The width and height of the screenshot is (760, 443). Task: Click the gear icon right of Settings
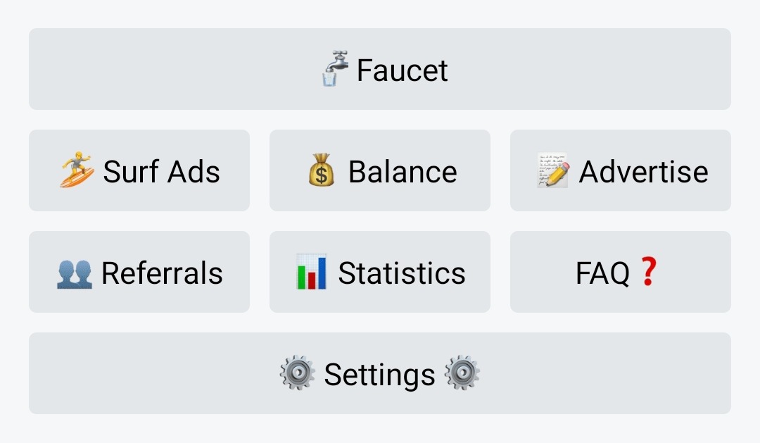tap(462, 373)
